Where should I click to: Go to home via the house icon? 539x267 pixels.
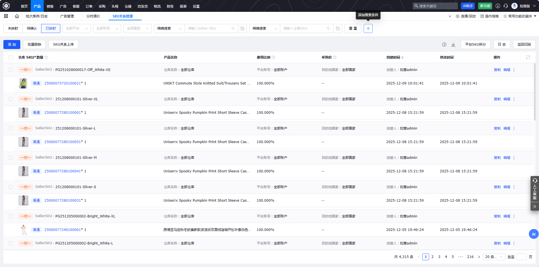(x=17, y=16)
